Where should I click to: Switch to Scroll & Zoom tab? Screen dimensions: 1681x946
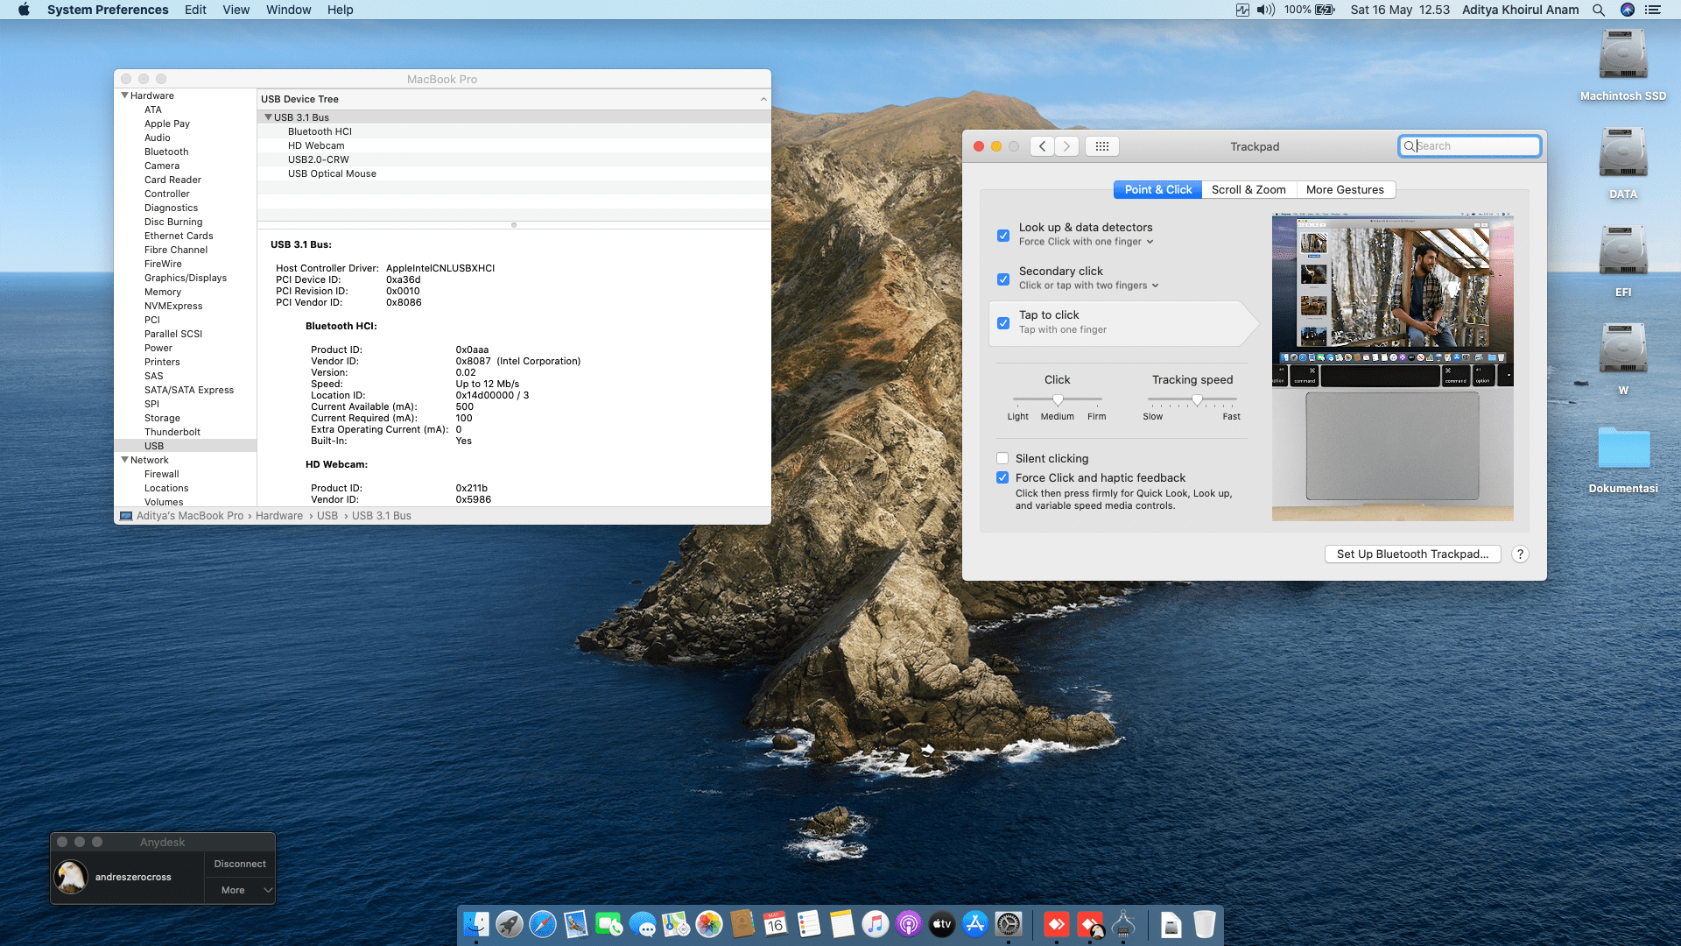[x=1248, y=189]
